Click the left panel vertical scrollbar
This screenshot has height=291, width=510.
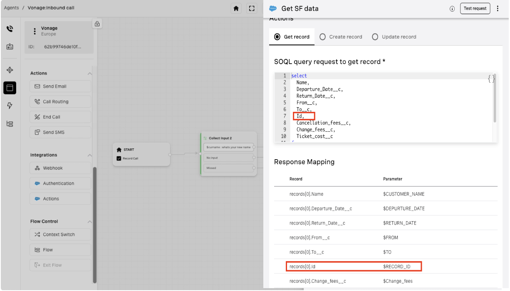point(95,224)
